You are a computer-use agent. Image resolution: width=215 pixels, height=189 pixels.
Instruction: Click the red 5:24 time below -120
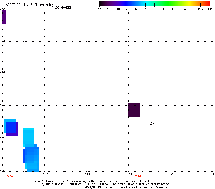click(10, 176)
